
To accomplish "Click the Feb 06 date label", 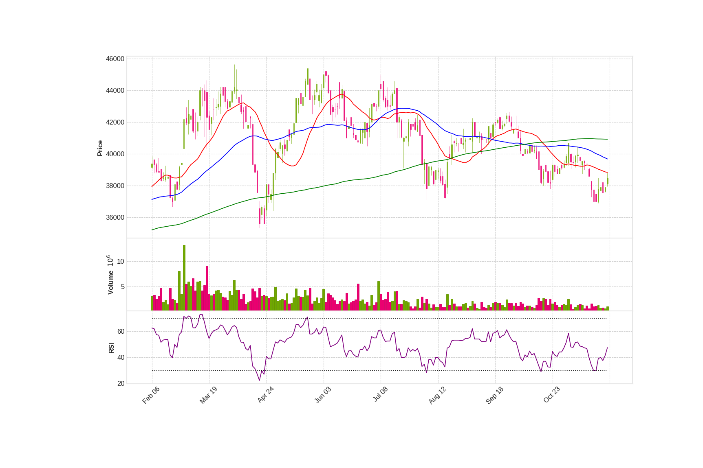I will (151, 395).
